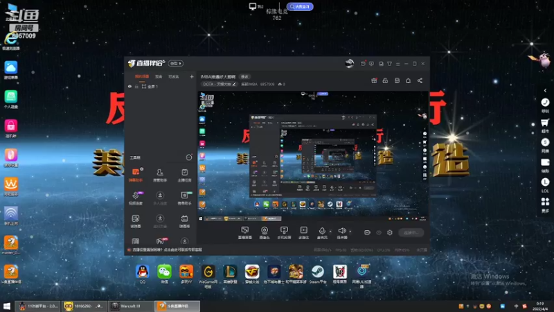Toggle the room lock icon in header
Viewport: 554px width, 312px height.
pyautogui.click(x=385, y=80)
